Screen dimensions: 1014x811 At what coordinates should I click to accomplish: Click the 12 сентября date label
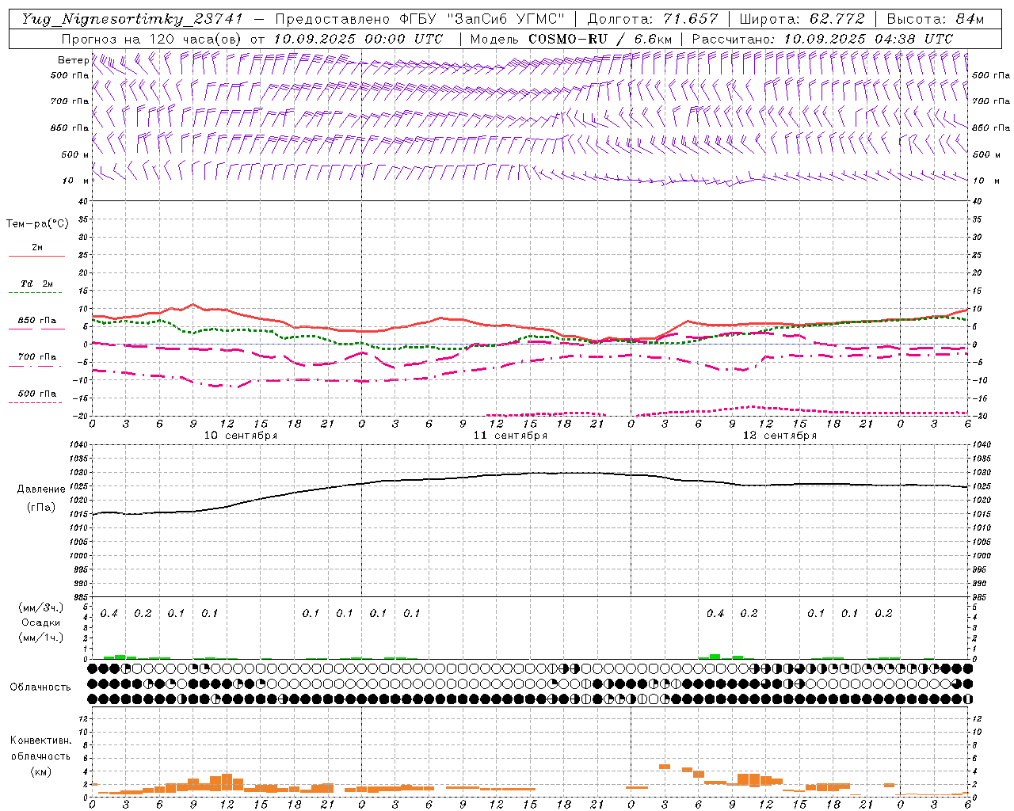click(x=780, y=436)
